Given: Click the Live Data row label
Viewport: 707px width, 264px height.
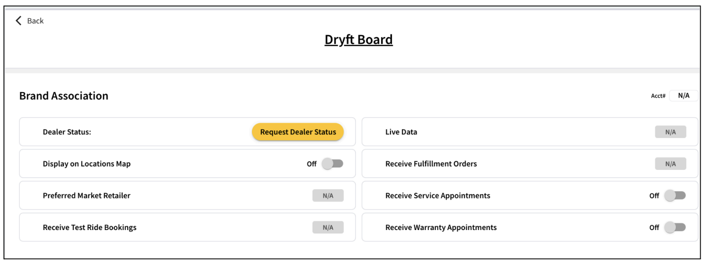Looking at the screenshot, I should coord(401,132).
